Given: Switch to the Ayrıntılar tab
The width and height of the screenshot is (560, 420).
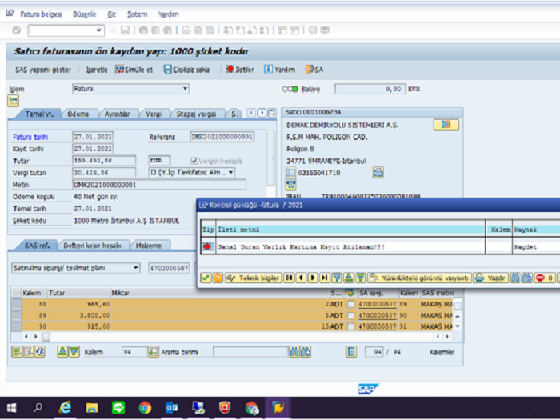Looking at the screenshot, I should pos(118,114).
